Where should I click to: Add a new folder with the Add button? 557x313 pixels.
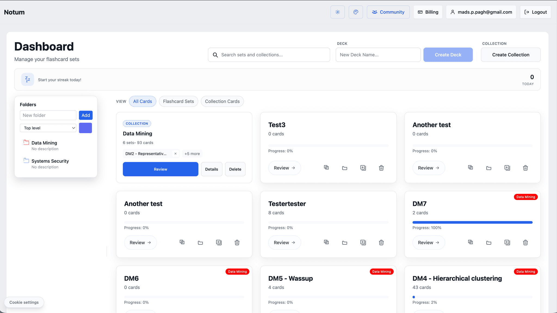pyautogui.click(x=86, y=115)
